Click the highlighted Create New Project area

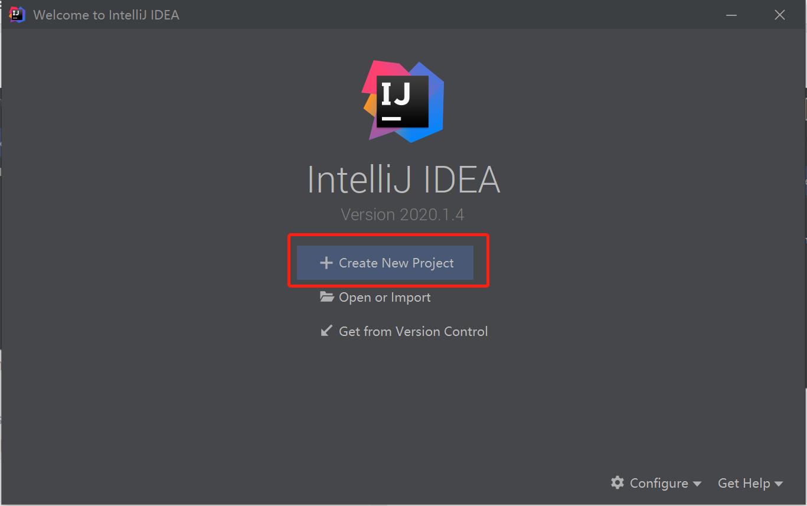pyautogui.click(x=388, y=260)
